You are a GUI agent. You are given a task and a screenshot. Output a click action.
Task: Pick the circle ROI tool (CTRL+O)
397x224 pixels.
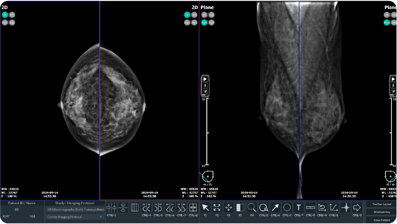click(x=287, y=207)
